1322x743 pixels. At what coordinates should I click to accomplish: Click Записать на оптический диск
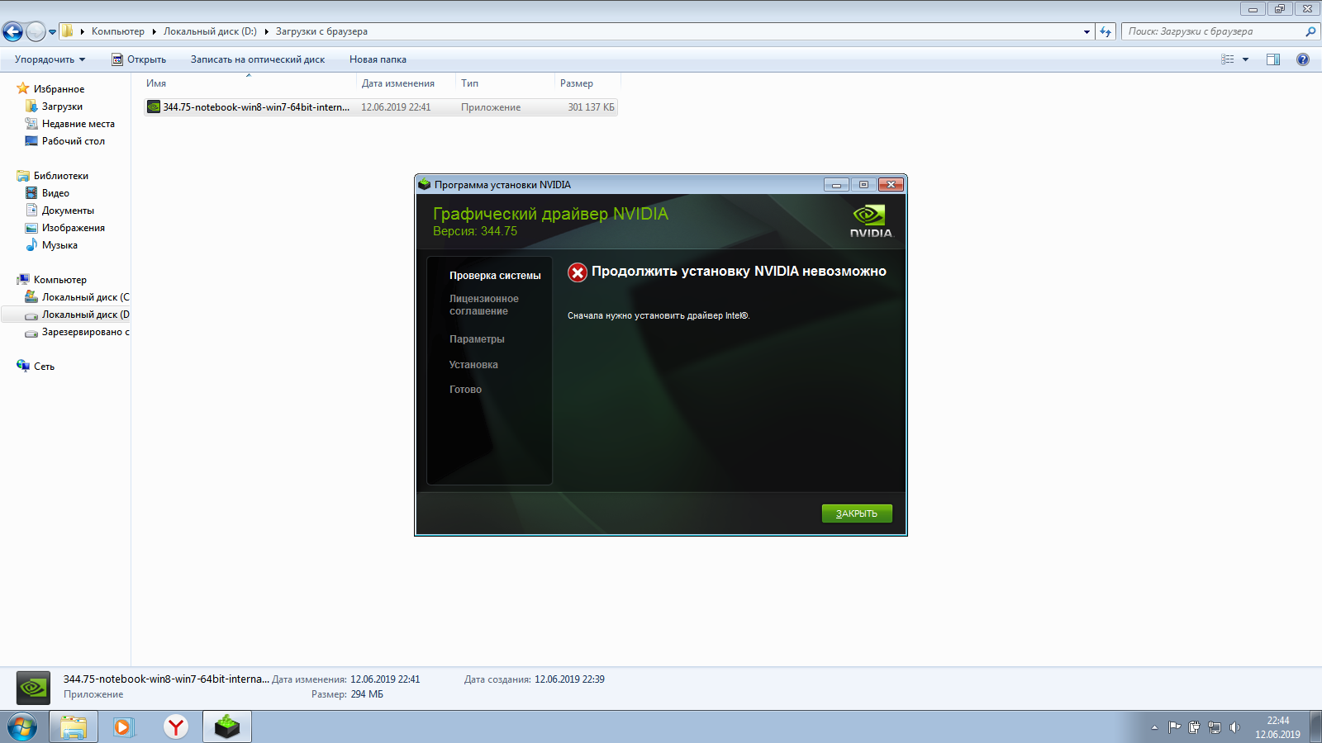coord(258,59)
